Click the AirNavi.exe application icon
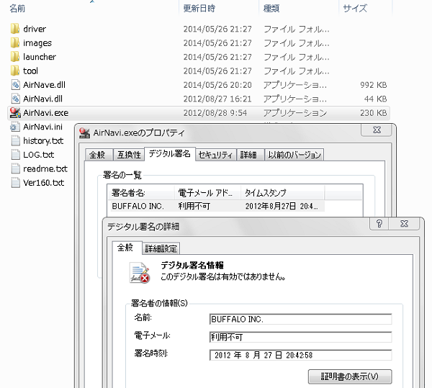Viewport: 432px width, 388px height. point(15,113)
